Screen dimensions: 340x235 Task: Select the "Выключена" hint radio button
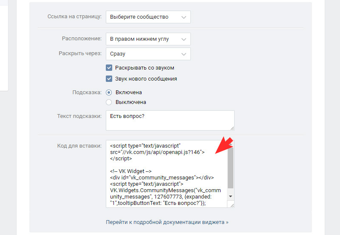[x=109, y=102]
